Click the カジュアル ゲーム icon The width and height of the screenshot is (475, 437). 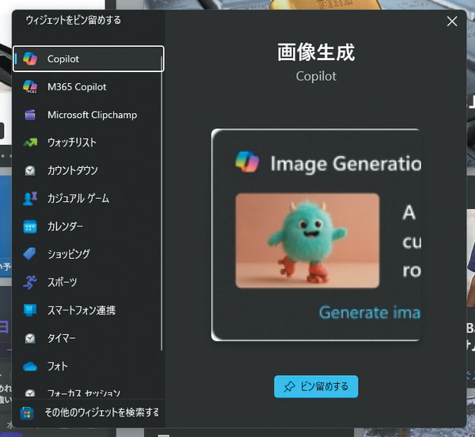pyautogui.click(x=30, y=199)
